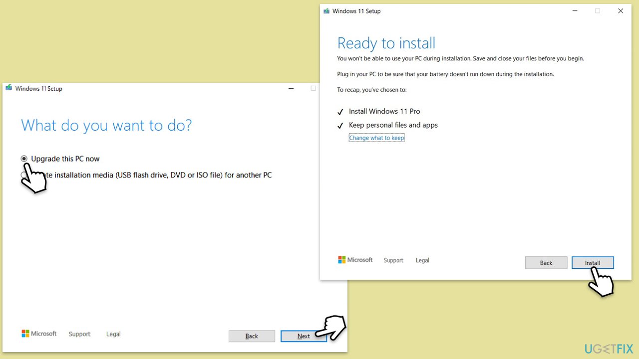Click Setup icon in right window title bar

click(x=326, y=11)
